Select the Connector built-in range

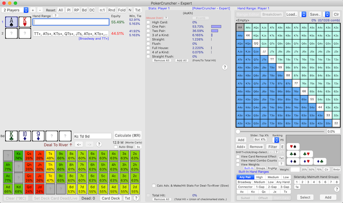pos(245,187)
